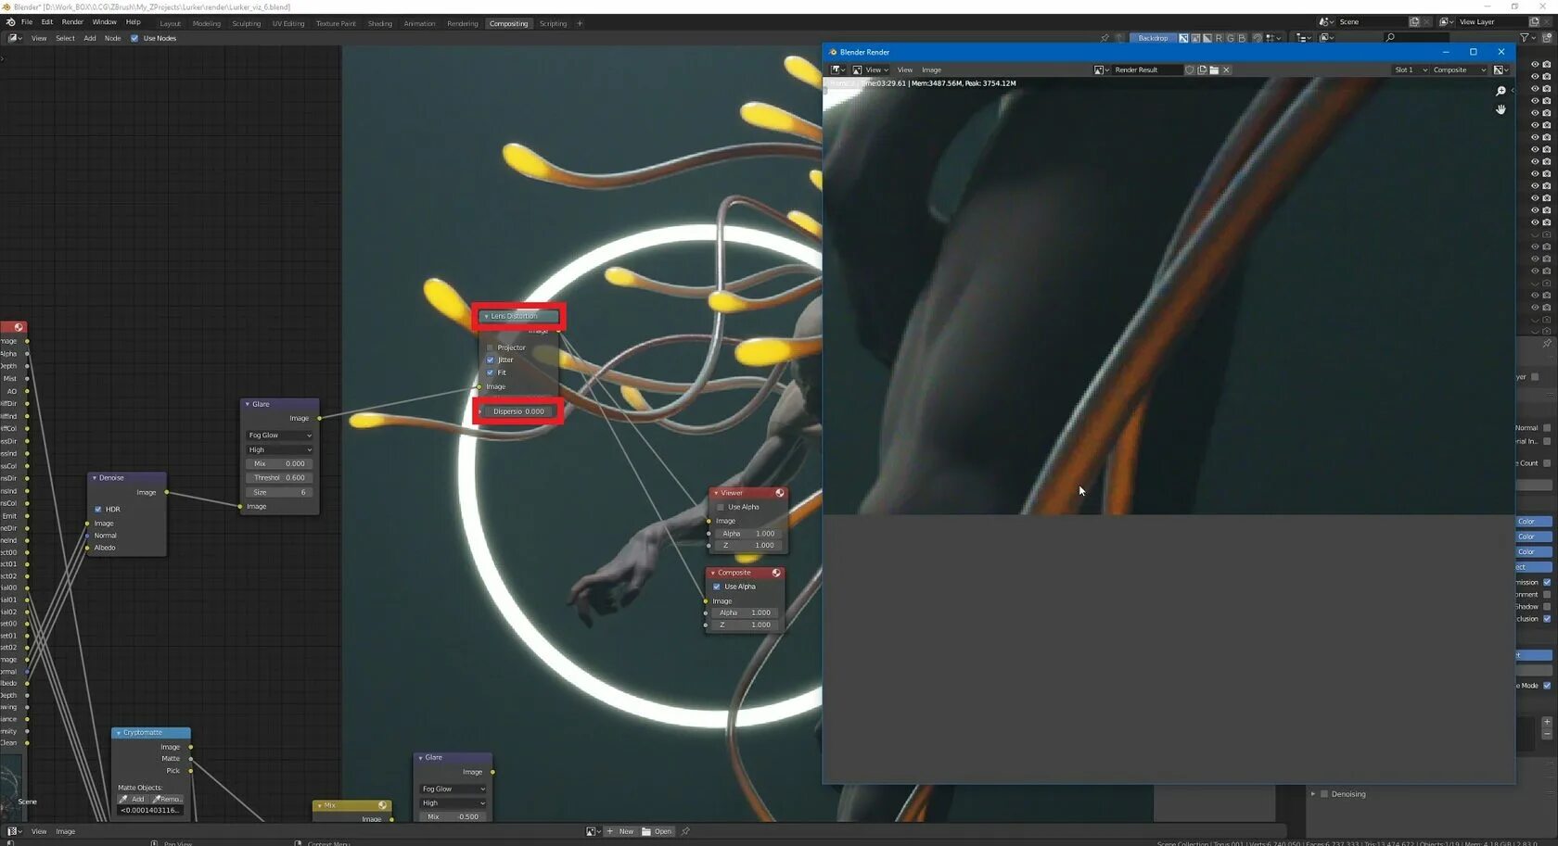Switch to the Scripting workspace tab
Screen dimensions: 1558x846
click(x=553, y=23)
